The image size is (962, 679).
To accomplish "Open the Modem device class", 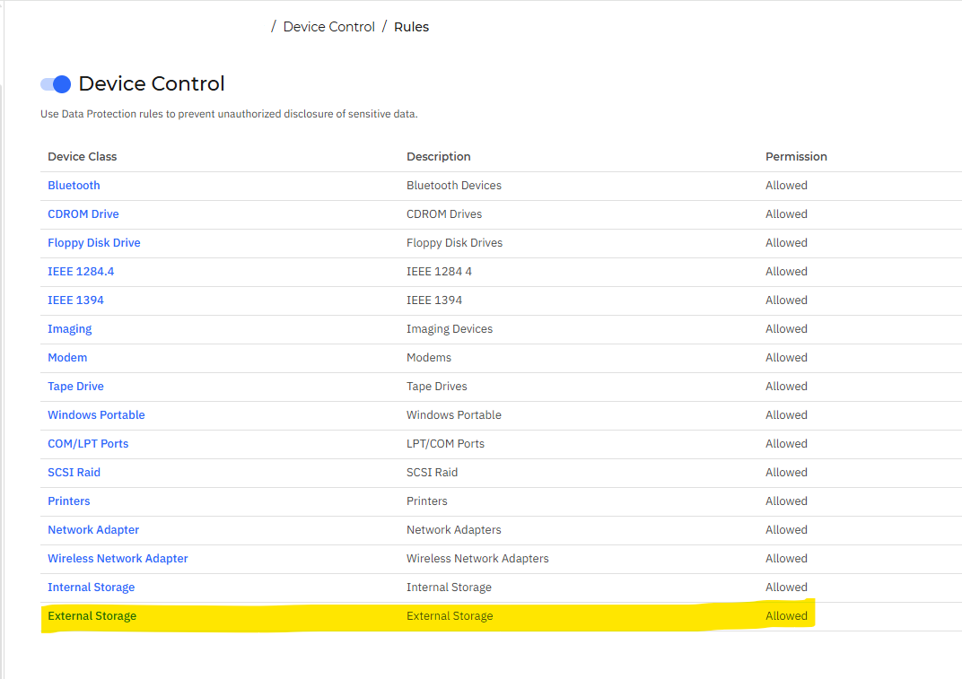I will pos(67,358).
